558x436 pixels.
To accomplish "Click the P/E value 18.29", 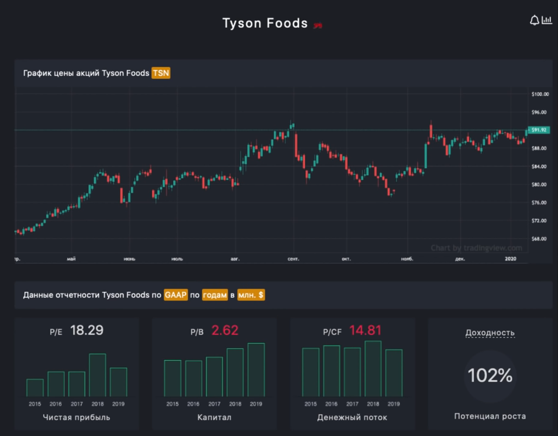I will pyautogui.click(x=87, y=330).
